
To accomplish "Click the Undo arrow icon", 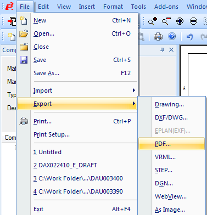I will 190,37.
